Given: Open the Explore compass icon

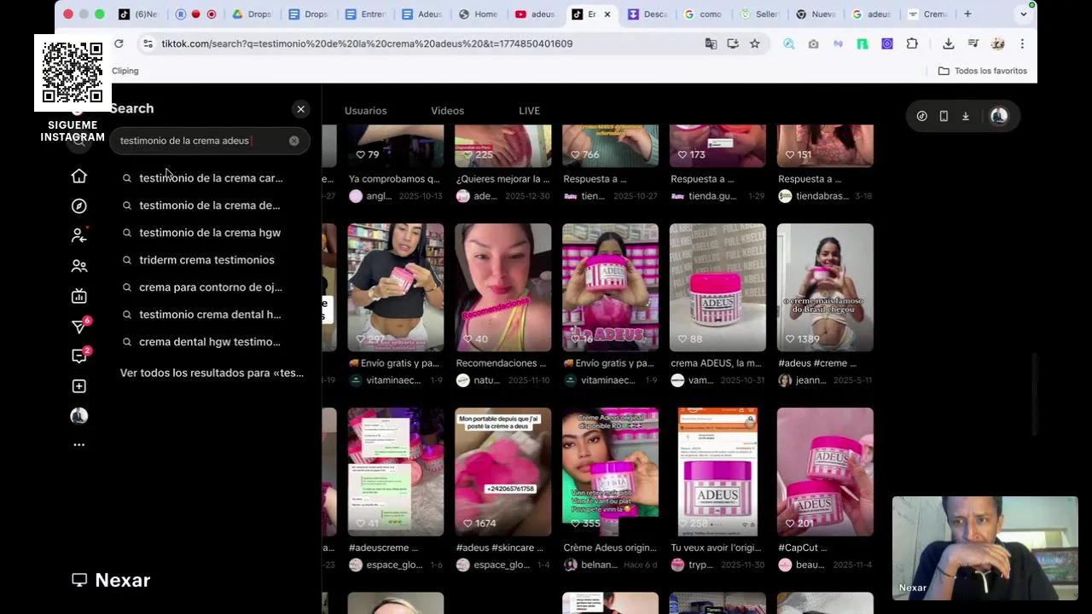Looking at the screenshot, I should coord(78,206).
